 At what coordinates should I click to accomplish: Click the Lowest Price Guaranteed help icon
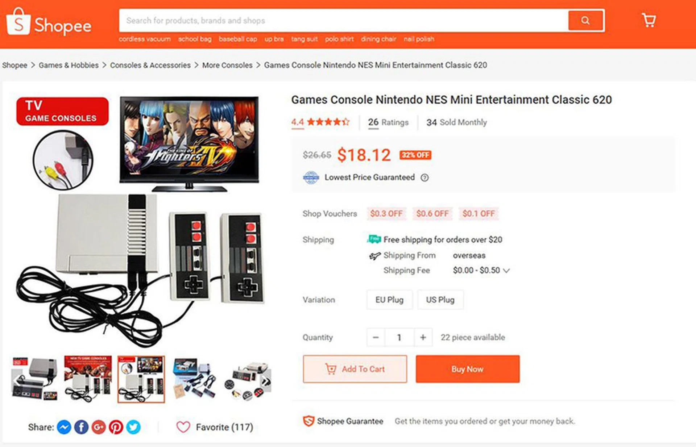(x=424, y=177)
